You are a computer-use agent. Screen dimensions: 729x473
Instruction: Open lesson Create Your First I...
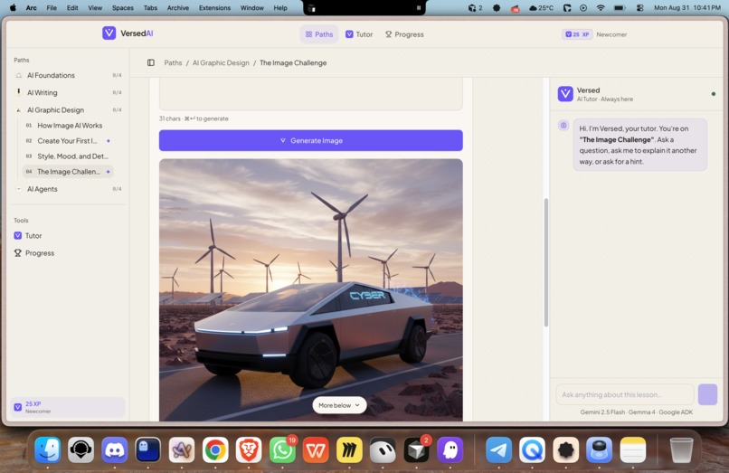coord(68,141)
